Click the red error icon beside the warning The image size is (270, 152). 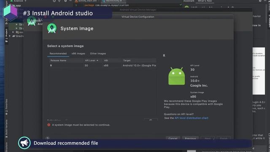pos(49,125)
